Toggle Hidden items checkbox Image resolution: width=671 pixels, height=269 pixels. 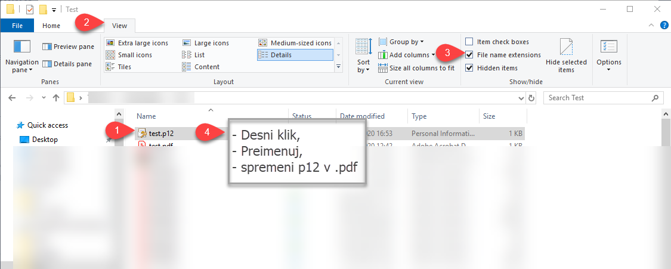coord(469,68)
